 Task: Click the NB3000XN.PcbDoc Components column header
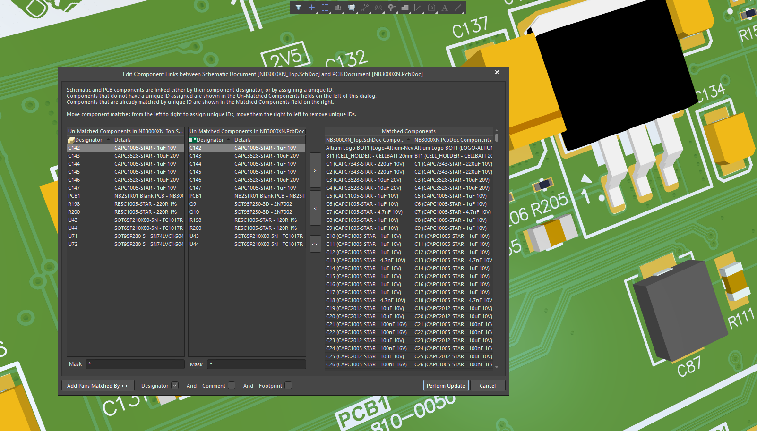coord(453,140)
